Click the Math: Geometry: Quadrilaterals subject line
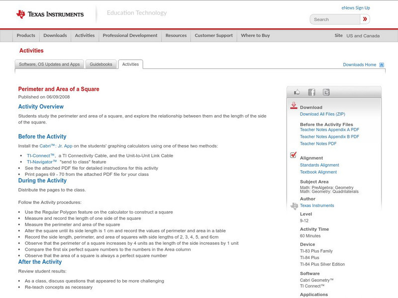Image resolution: width=398 pixels, height=298 pixels. click(x=329, y=192)
